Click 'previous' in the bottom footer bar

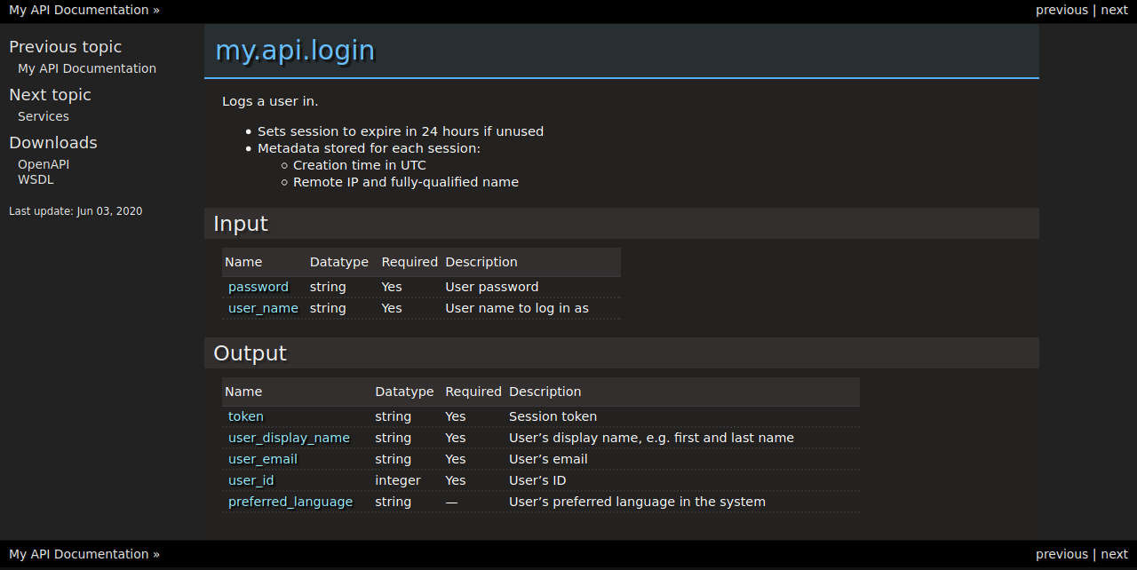point(1061,554)
